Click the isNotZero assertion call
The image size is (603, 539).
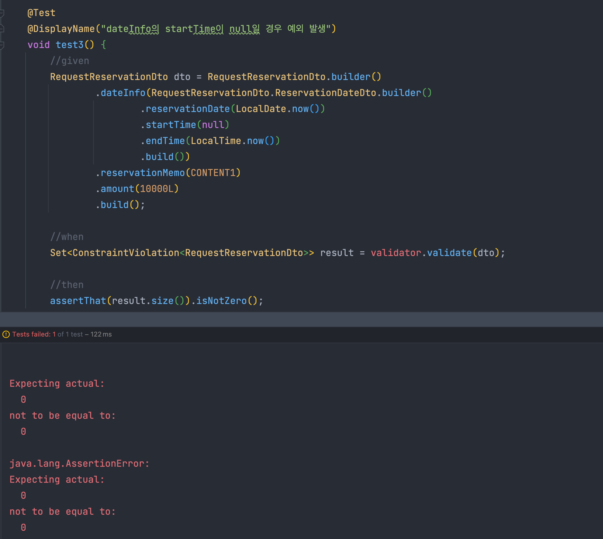coord(221,301)
